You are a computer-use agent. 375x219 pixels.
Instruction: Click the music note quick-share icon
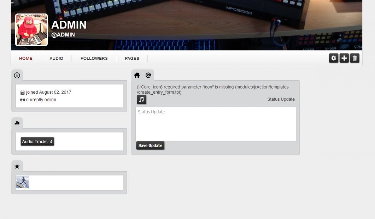pos(142,100)
